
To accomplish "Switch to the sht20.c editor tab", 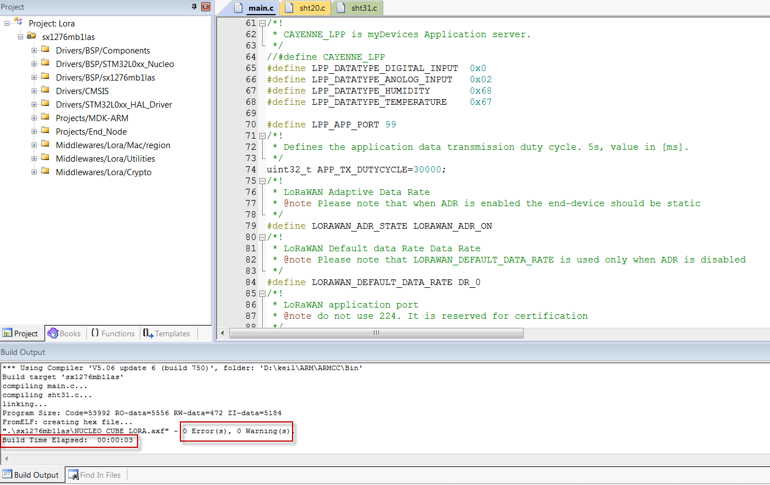I will pos(305,8).
